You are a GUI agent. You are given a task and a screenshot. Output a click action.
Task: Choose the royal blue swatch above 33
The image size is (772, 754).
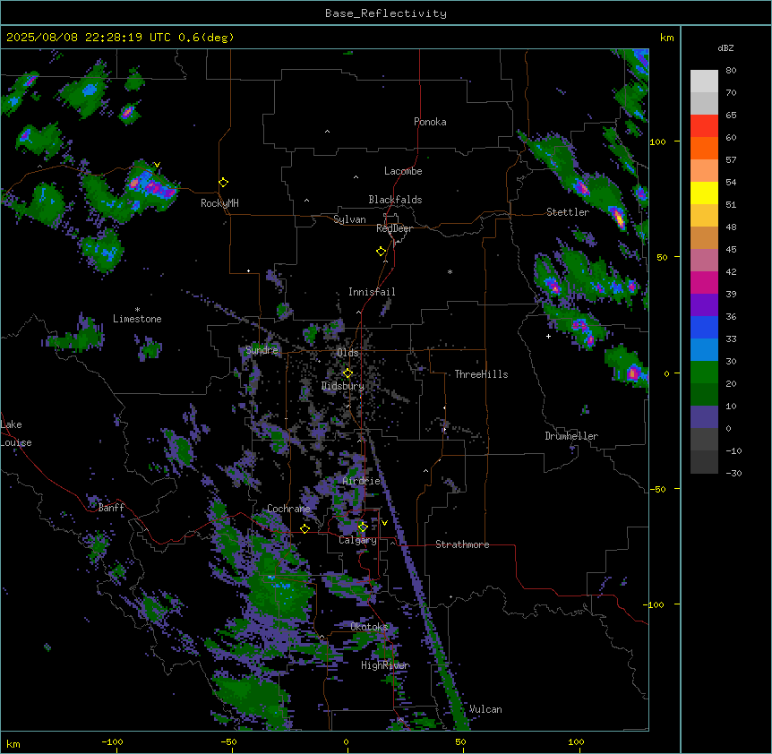tap(704, 327)
